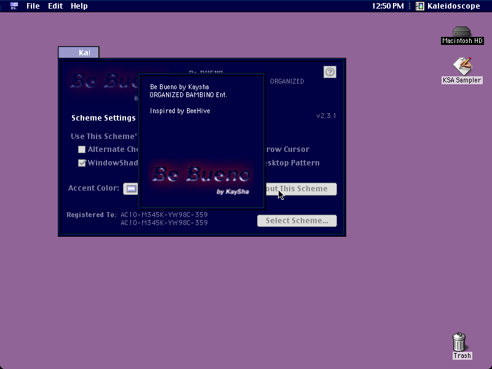Open the Accent Color swatch popup
492x369 pixels.
[x=130, y=189]
